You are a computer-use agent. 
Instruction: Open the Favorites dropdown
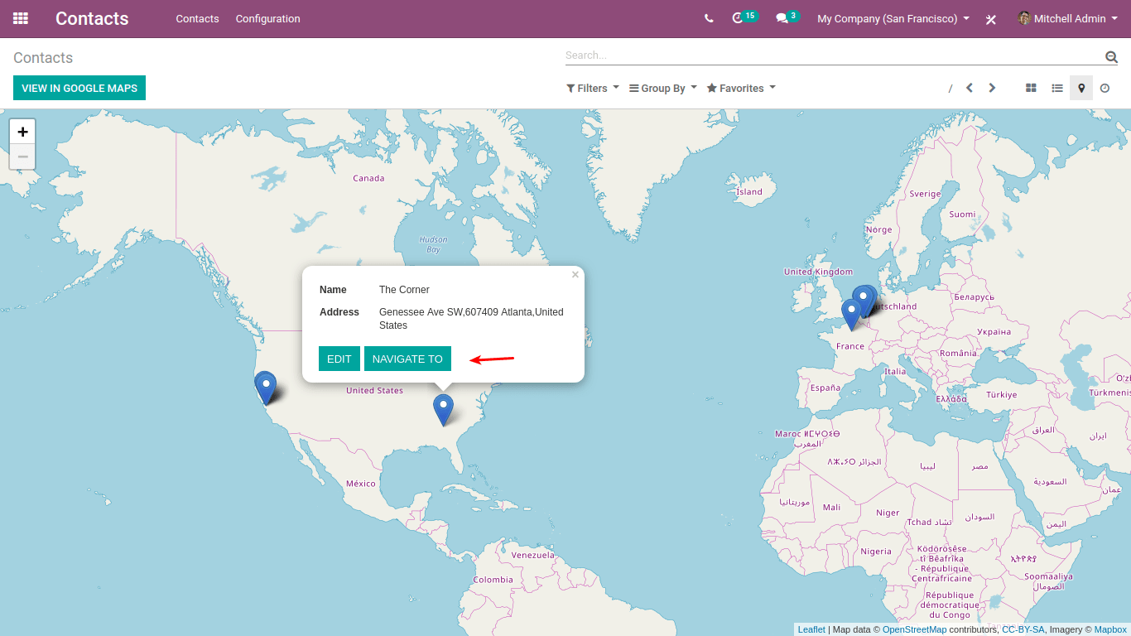click(x=741, y=88)
